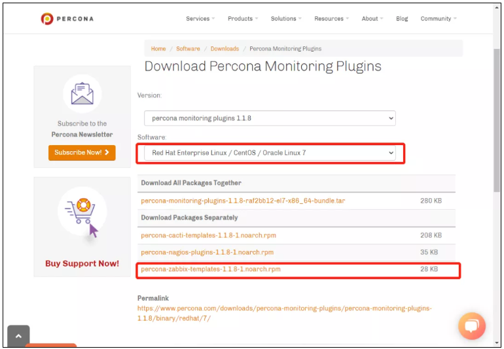Click the Download All Packages Together header
The width and height of the screenshot is (504, 349).
[x=191, y=183]
